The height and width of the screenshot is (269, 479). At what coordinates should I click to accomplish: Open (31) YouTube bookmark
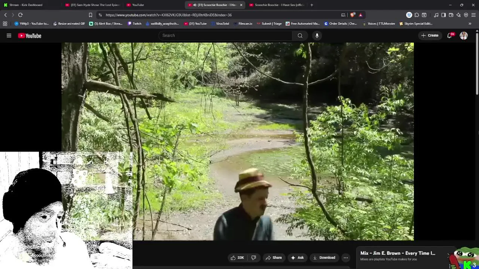click(x=195, y=24)
